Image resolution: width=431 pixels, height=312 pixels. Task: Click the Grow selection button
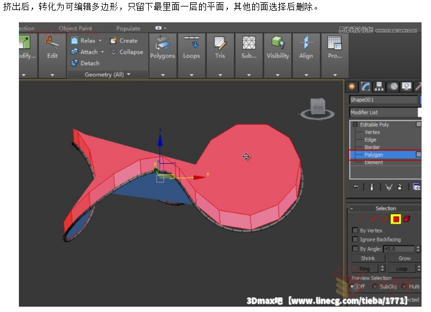[x=404, y=258]
